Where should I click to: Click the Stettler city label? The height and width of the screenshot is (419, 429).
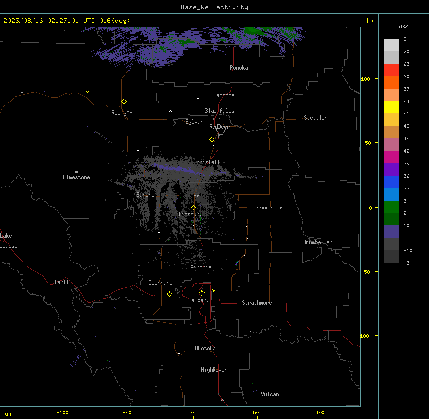316,118
